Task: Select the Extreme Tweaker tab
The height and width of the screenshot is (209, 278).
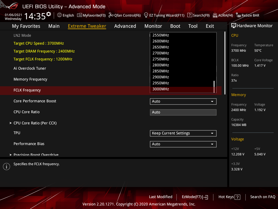Action: (87, 26)
